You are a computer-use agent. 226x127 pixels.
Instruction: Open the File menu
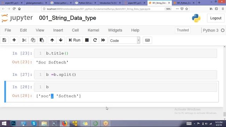coord(8,30)
